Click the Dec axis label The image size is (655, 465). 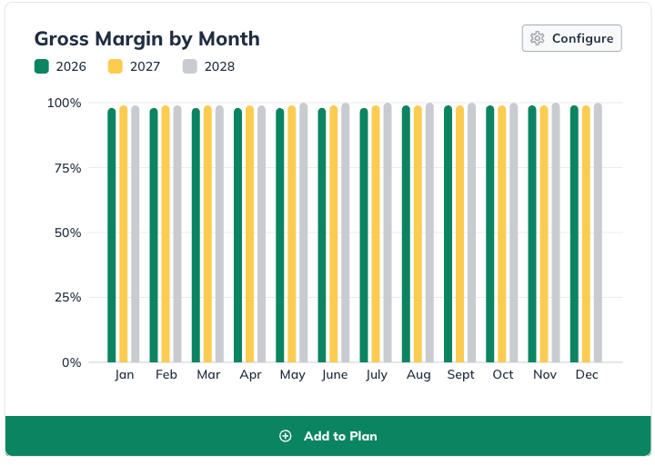[587, 374]
